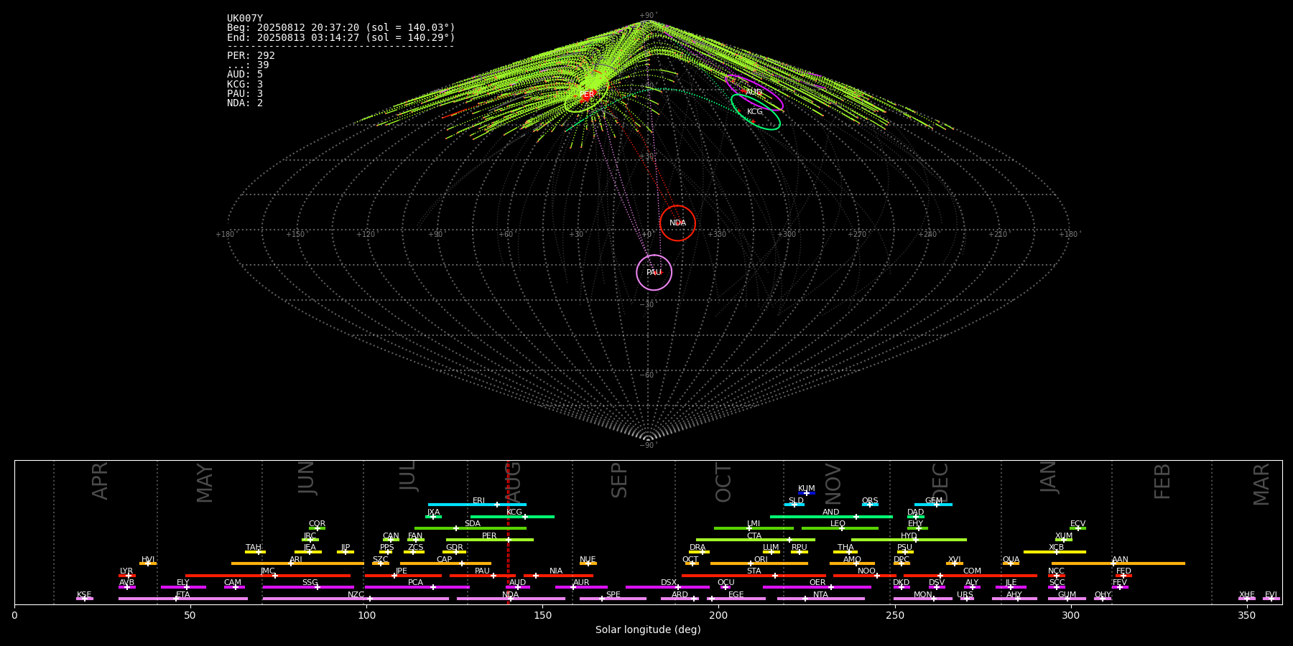
Task: Click the ERI cyan bar in timeline
Action: pyautogui.click(x=477, y=505)
